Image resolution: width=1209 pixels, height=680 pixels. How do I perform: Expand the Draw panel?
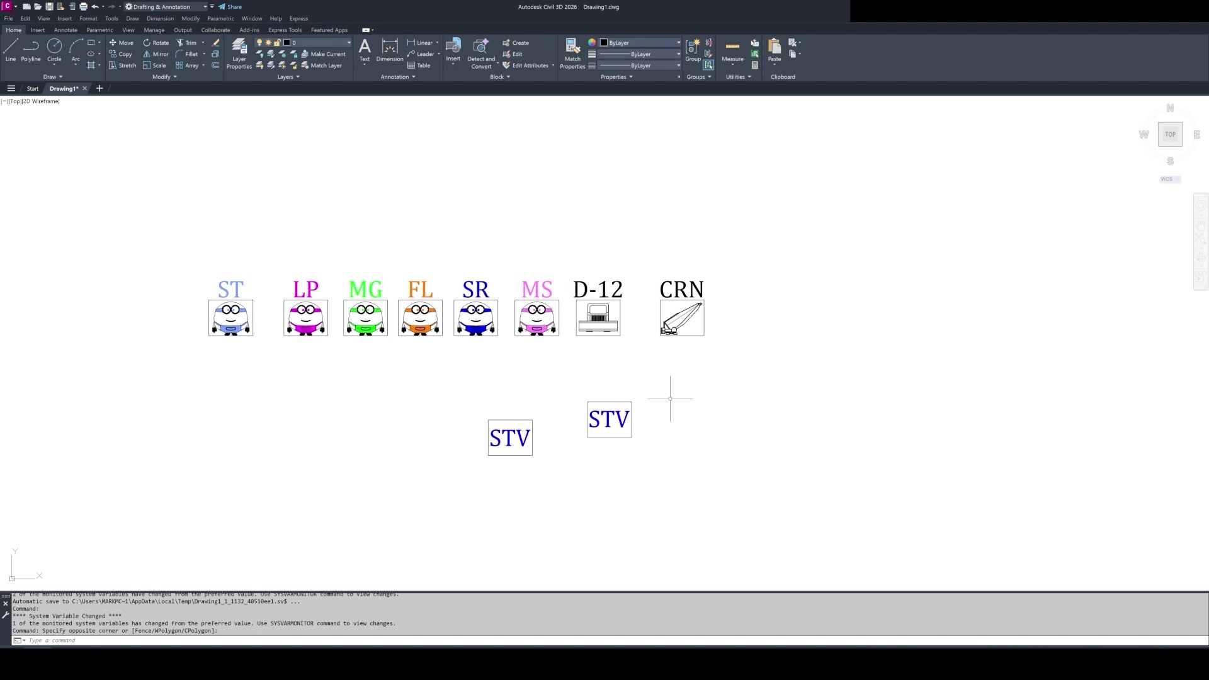click(x=53, y=77)
